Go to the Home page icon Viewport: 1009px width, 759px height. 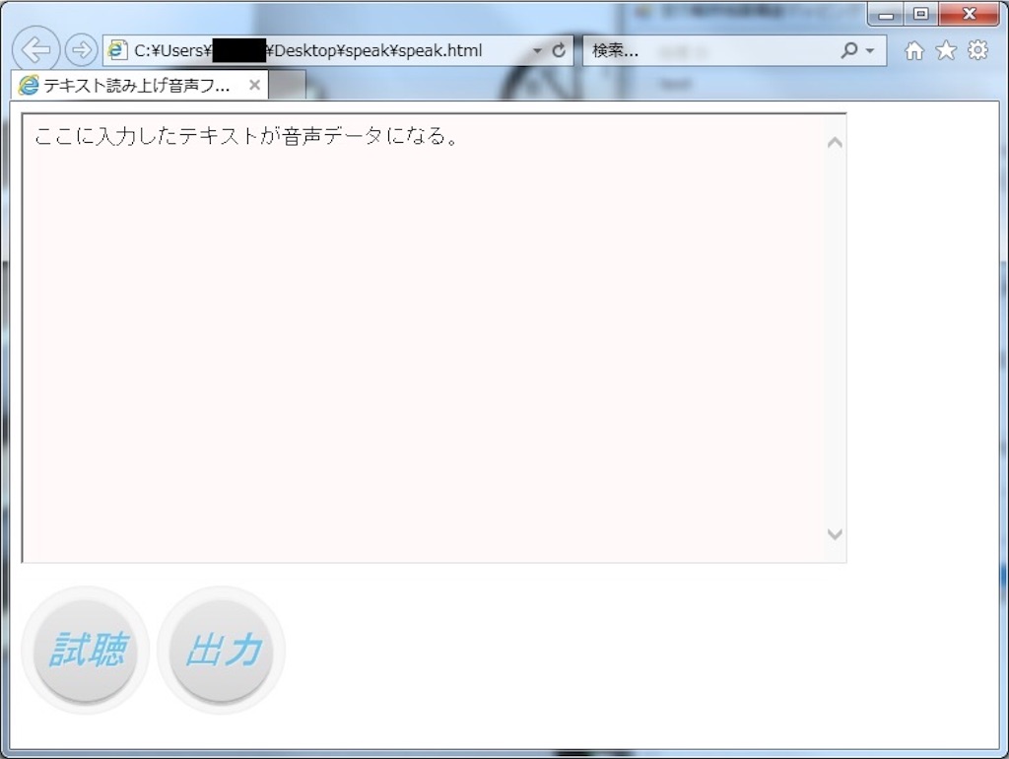pyautogui.click(x=913, y=50)
